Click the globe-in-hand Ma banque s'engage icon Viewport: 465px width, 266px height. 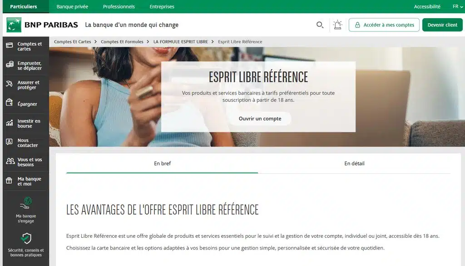[26, 203]
